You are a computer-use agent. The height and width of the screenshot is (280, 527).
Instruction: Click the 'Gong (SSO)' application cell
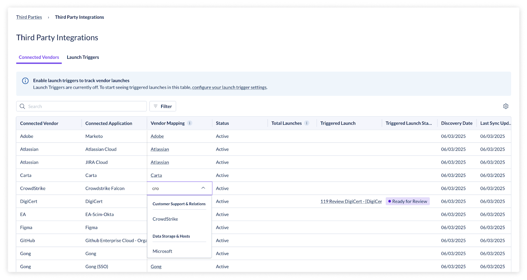click(97, 267)
